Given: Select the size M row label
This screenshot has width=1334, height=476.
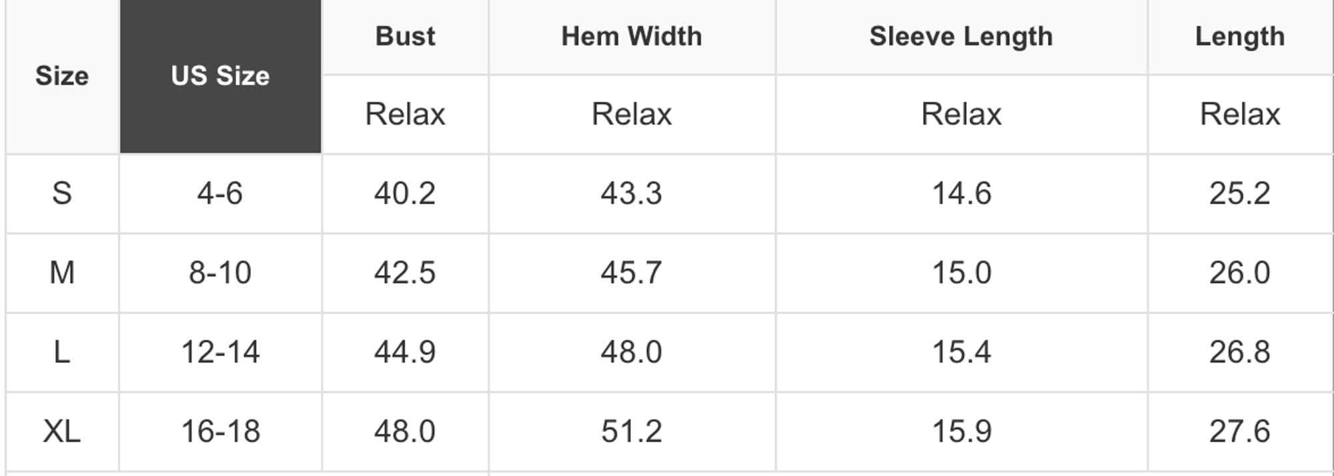Looking at the screenshot, I should pyautogui.click(x=62, y=273).
